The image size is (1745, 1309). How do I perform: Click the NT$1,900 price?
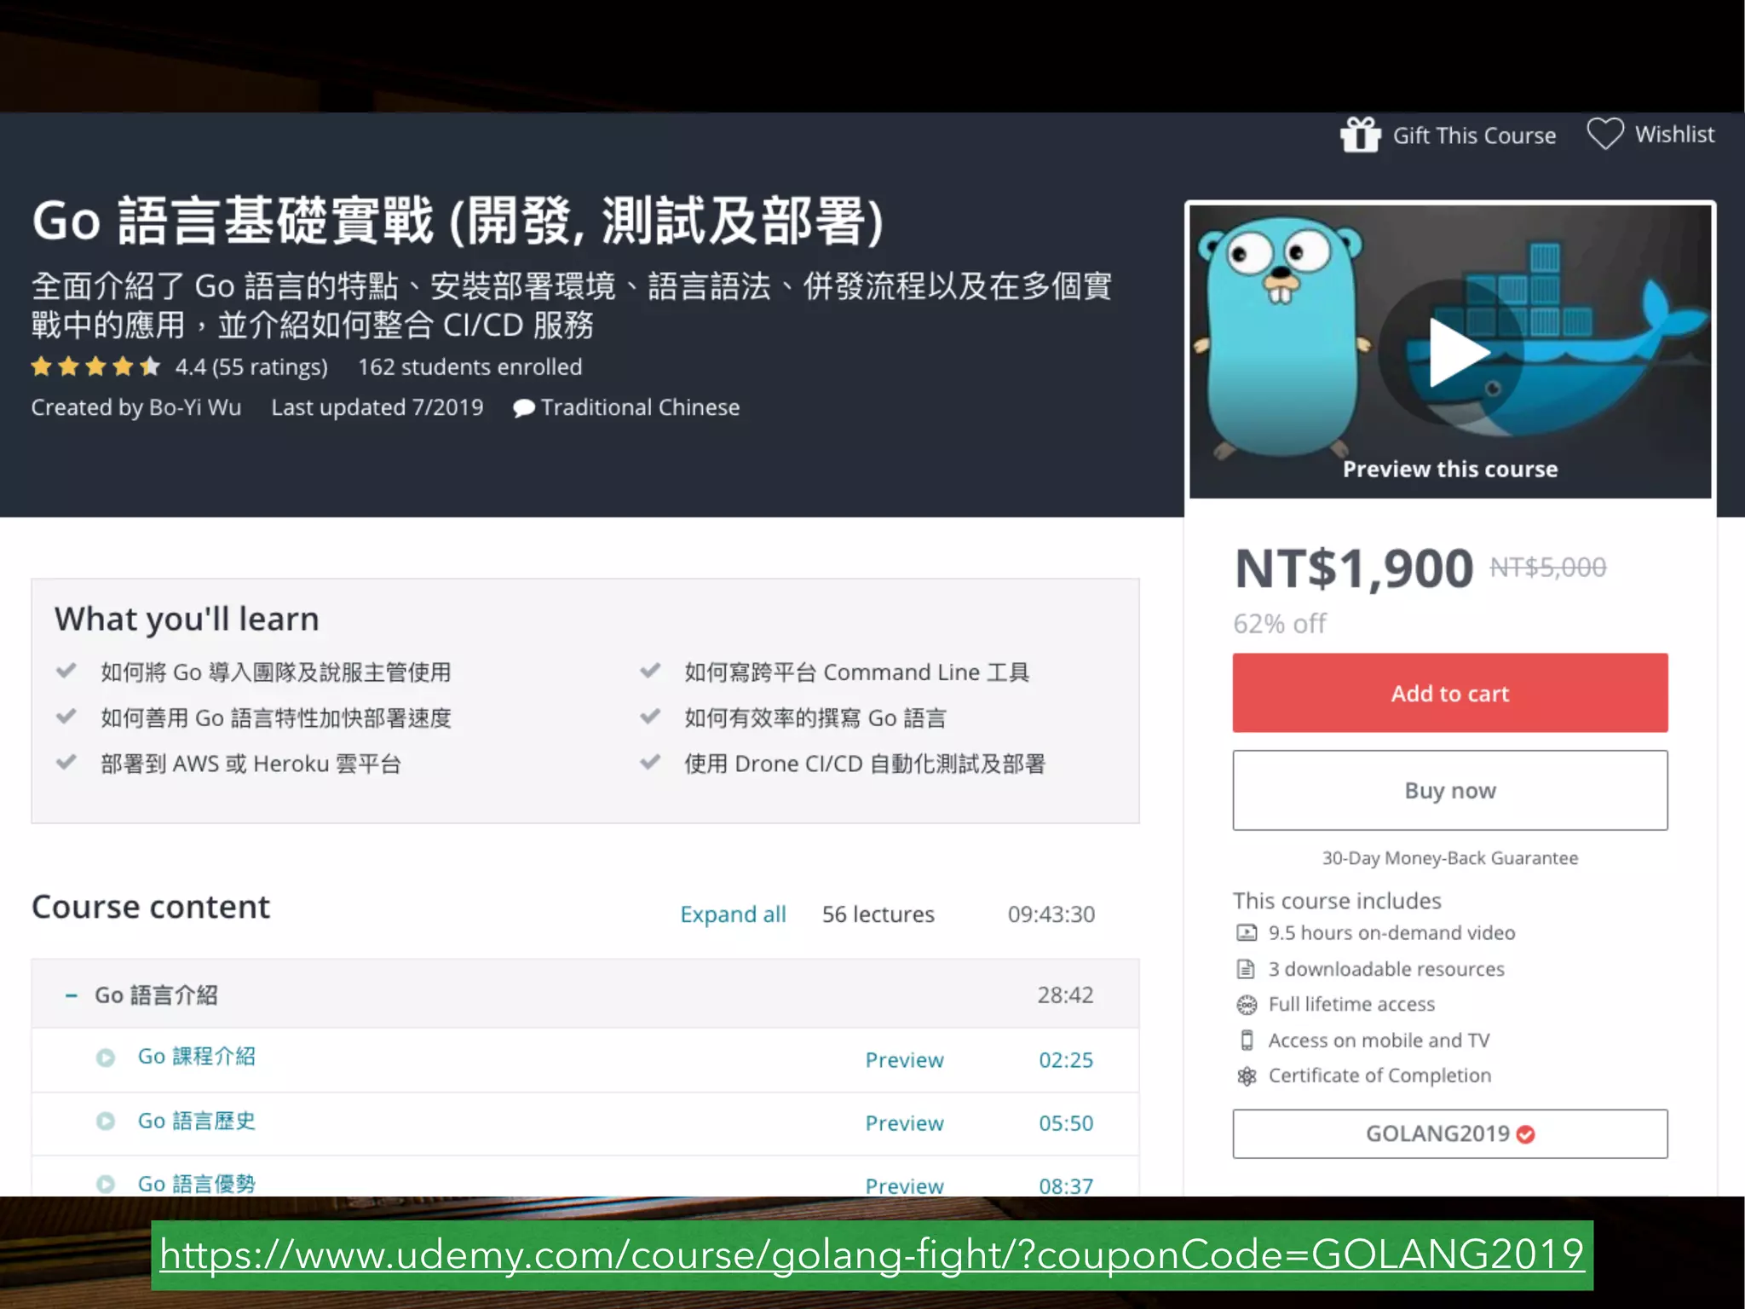pos(1354,568)
